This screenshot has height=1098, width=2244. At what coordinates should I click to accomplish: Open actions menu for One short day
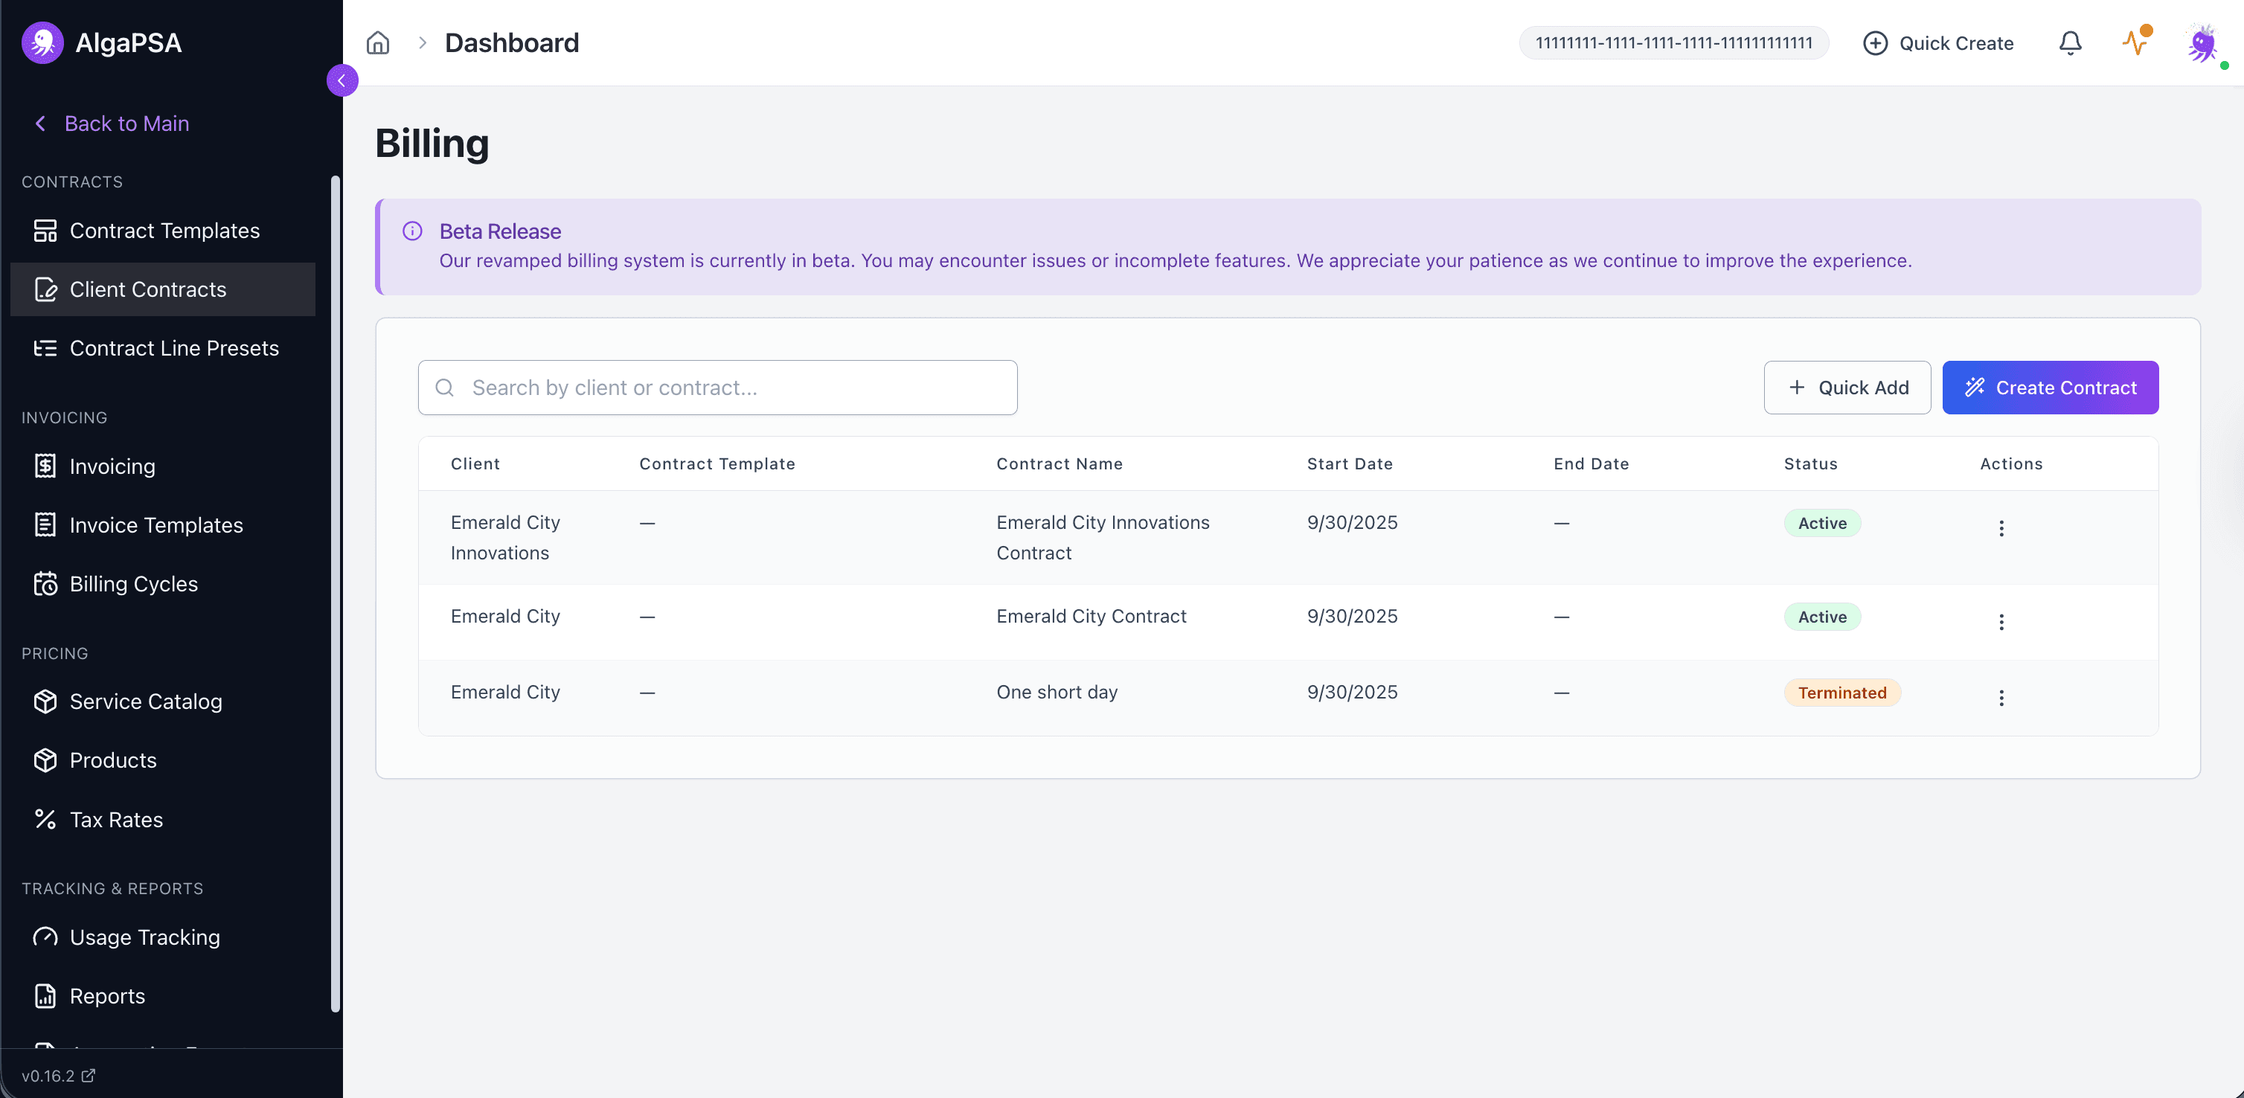(2001, 698)
